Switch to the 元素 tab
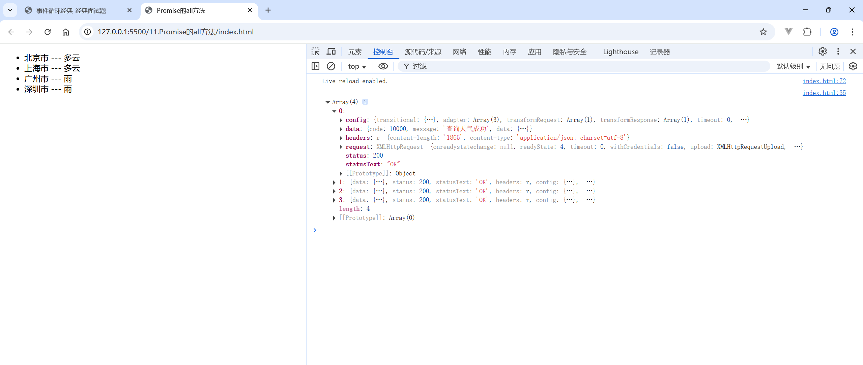The width and height of the screenshot is (863, 365). [x=354, y=52]
